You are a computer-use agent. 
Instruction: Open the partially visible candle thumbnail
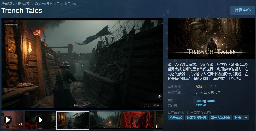pyautogui.click(x=159, y=120)
